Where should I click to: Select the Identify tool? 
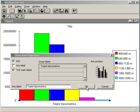pos(4,16)
